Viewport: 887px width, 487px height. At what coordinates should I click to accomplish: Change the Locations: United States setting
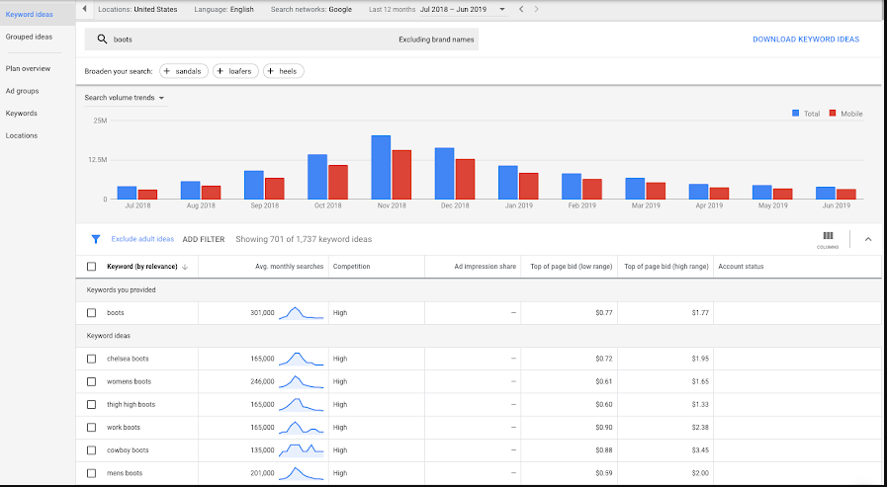(x=137, y=9)
